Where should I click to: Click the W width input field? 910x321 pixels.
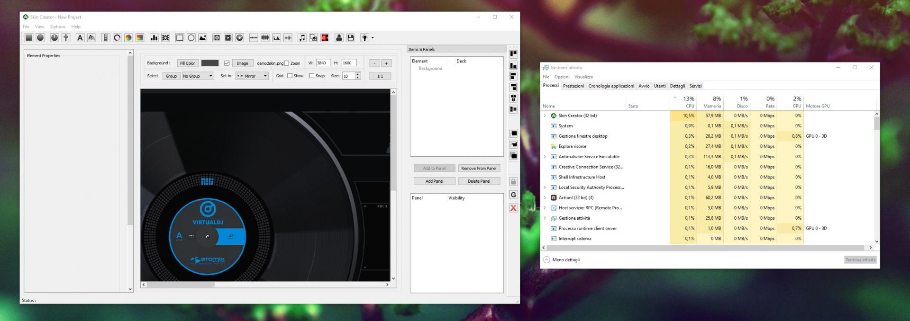(323, 63)
